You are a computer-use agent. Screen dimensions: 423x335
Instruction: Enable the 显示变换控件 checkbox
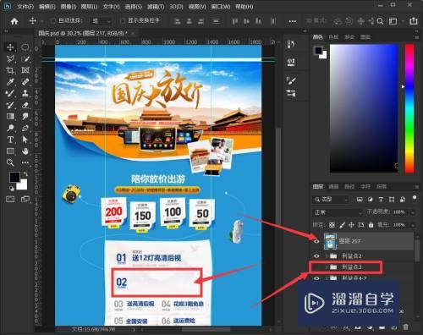point(123,21)
